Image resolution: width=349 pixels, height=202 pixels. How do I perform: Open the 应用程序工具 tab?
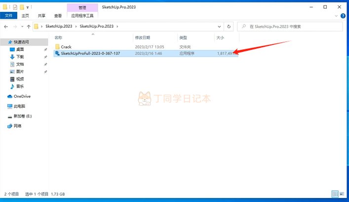[x=82, y=16]
